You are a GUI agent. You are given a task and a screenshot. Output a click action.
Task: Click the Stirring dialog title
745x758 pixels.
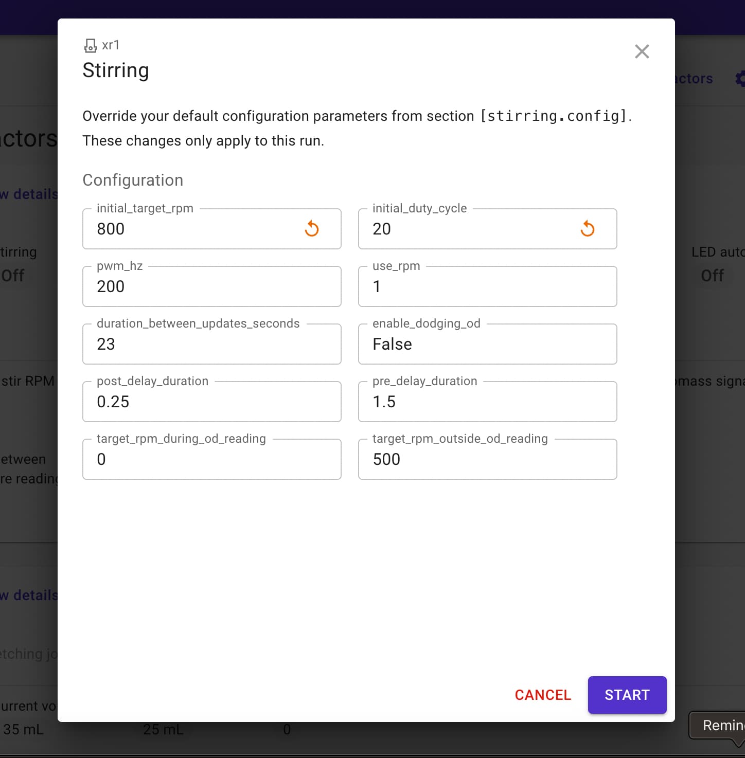pos(116,70)
